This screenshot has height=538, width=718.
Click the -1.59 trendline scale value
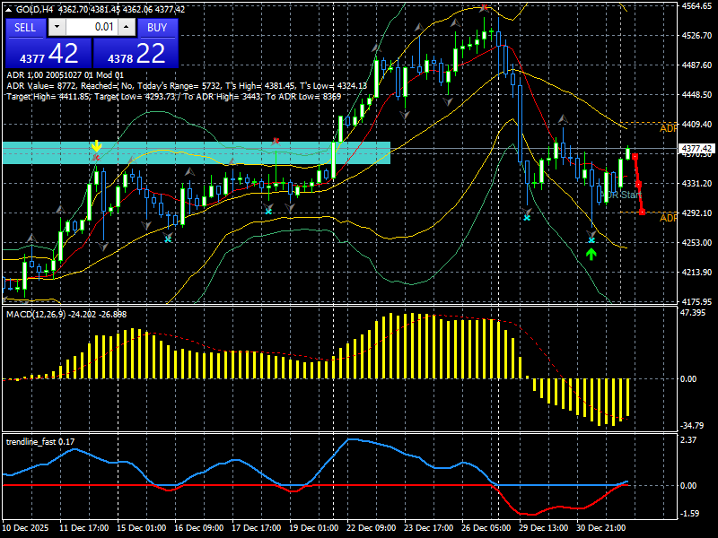[690, 513]
